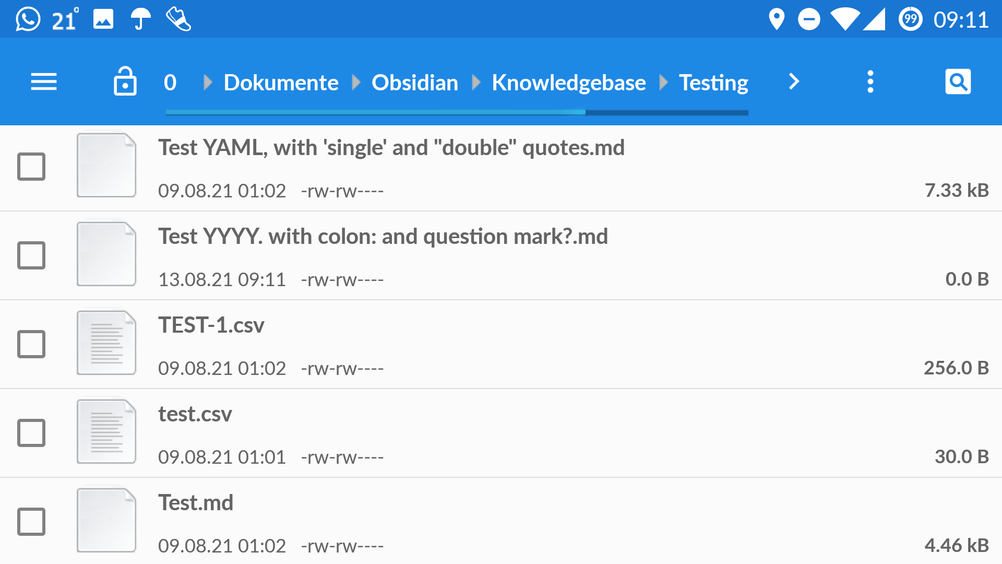
Task: Tap the WhatsApp notification icon
Action: [x=19, y=19]
